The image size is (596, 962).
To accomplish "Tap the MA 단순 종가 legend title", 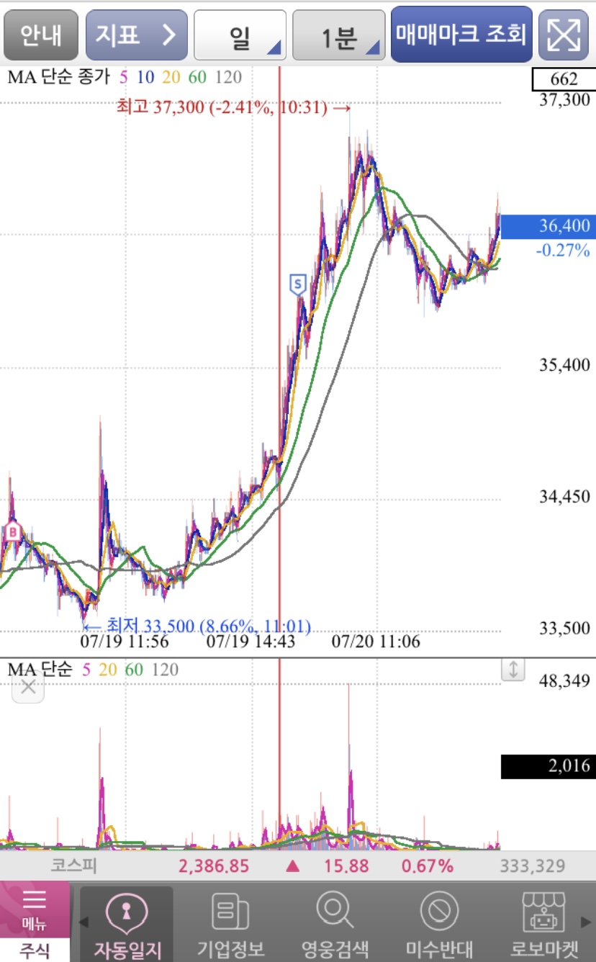I will [60, 78].
